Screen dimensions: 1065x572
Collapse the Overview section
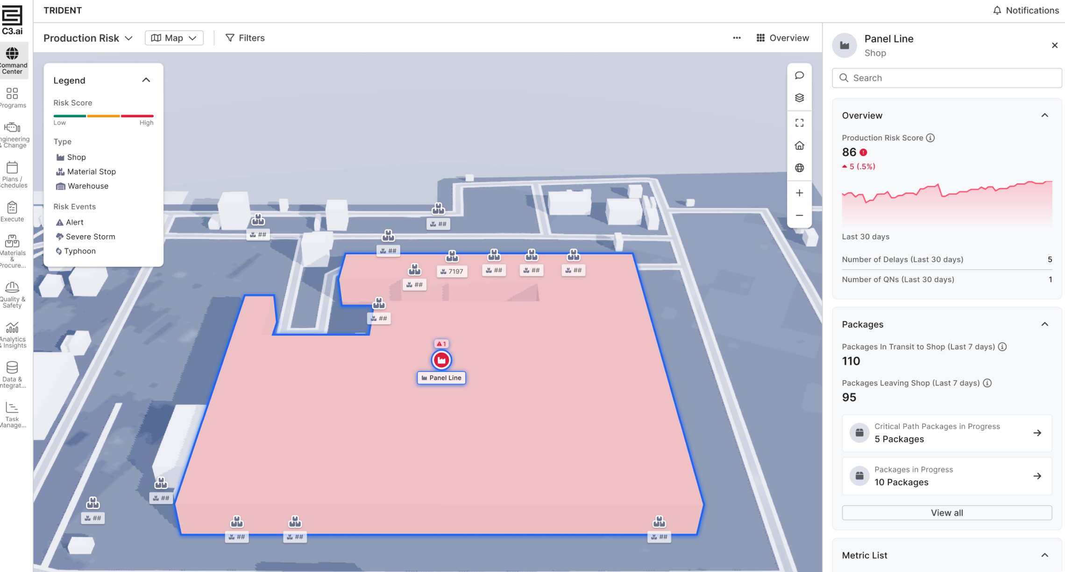1045,115
